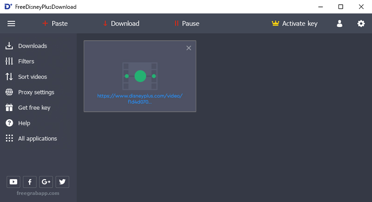Click the Filters sliders icon
This screenshot has height=202, width=372.
(9, 61)
